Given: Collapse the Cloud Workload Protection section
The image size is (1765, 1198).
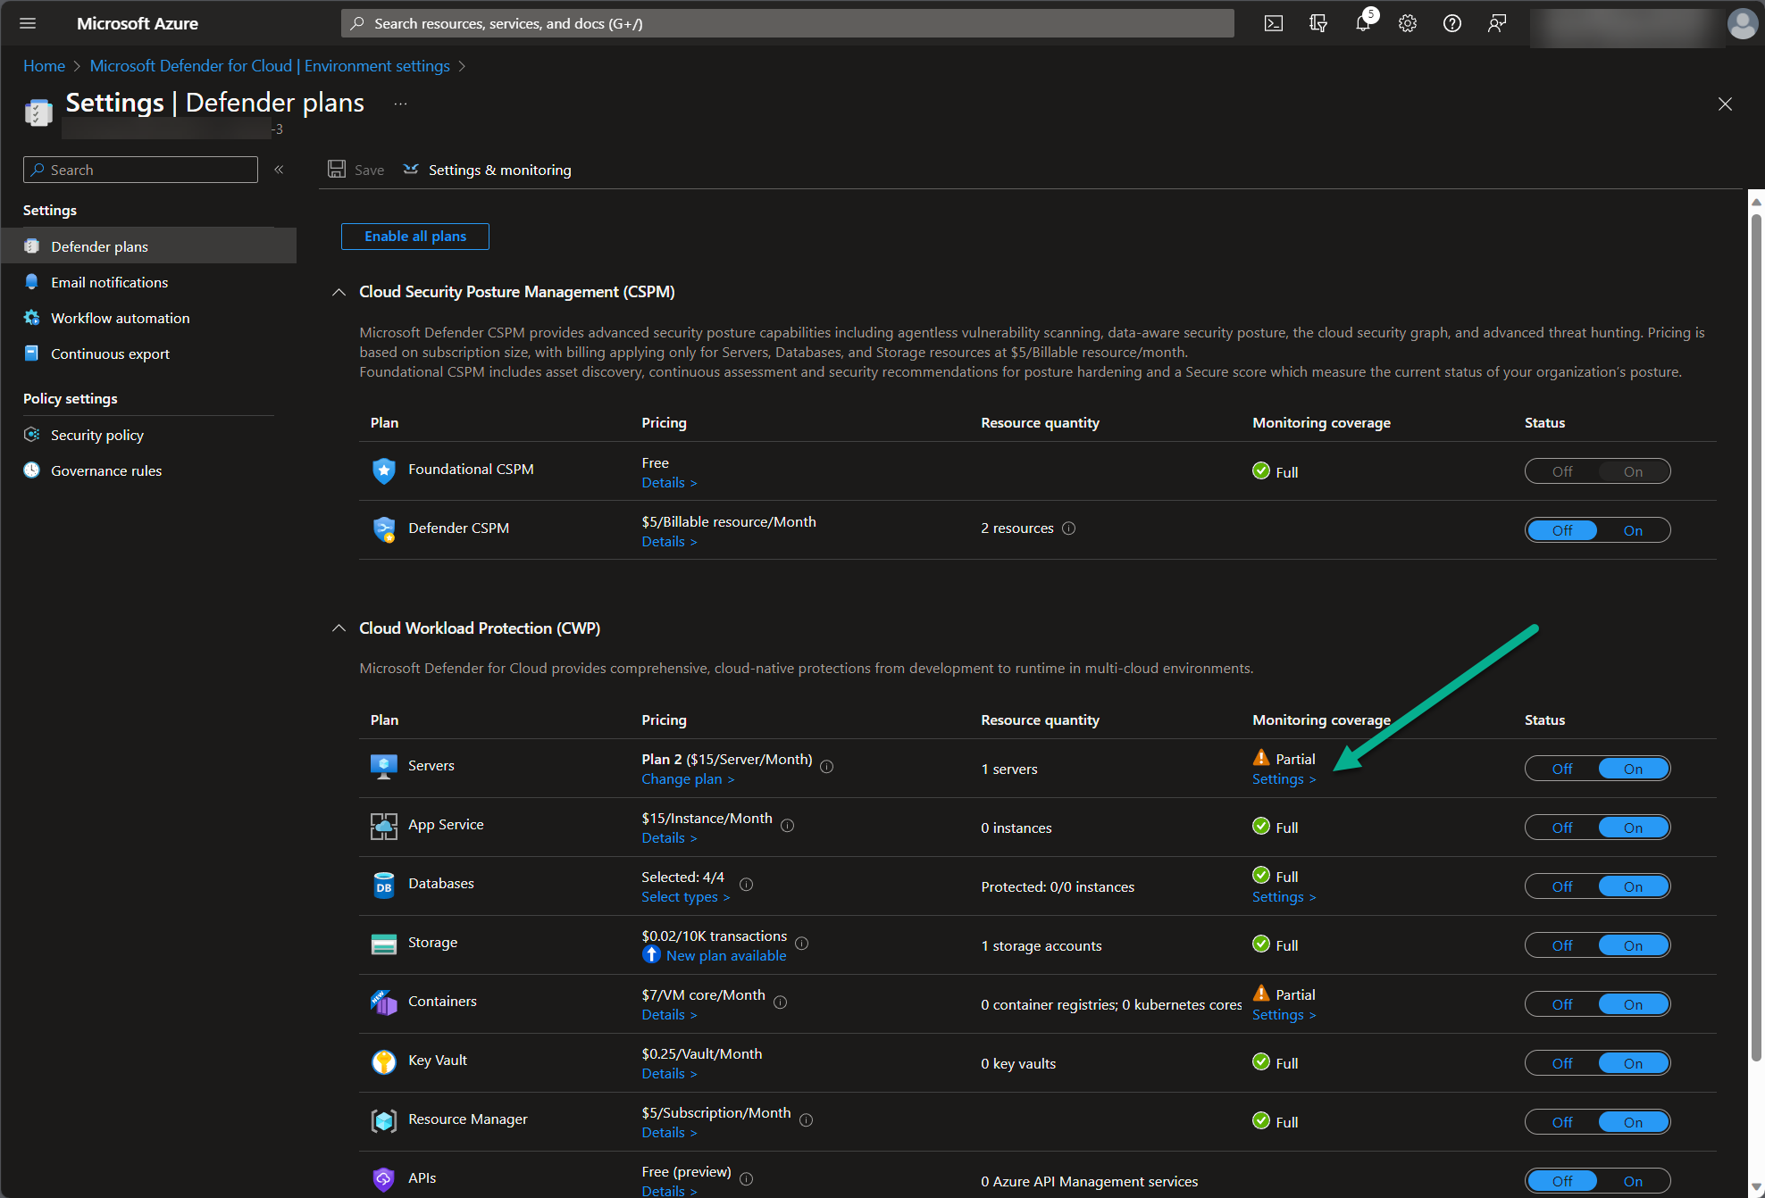Looking at the screenshot, I should click(x=339, y=628).
